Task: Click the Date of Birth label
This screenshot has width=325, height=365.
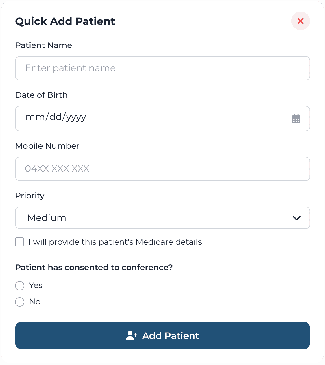Action: point(41,95)
